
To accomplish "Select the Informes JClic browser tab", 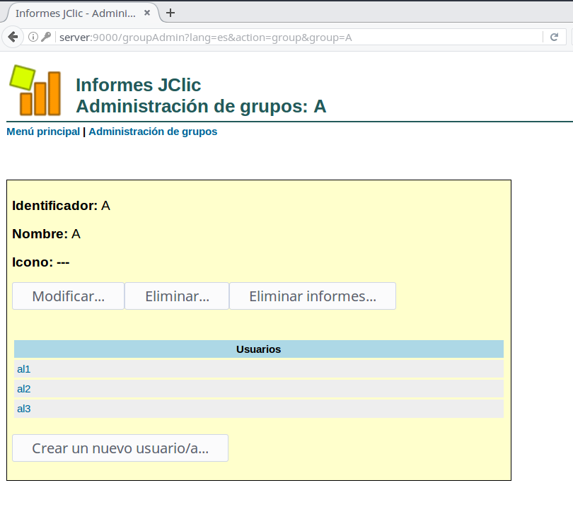I will pyautogui.click(x=74, y=13).
